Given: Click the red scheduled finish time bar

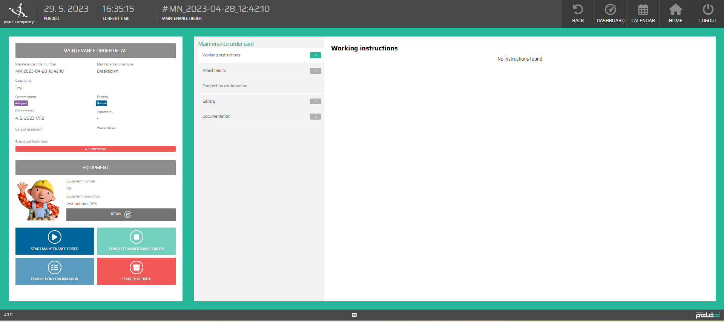Looking at the screenshot, I should (x=95, y=149).
